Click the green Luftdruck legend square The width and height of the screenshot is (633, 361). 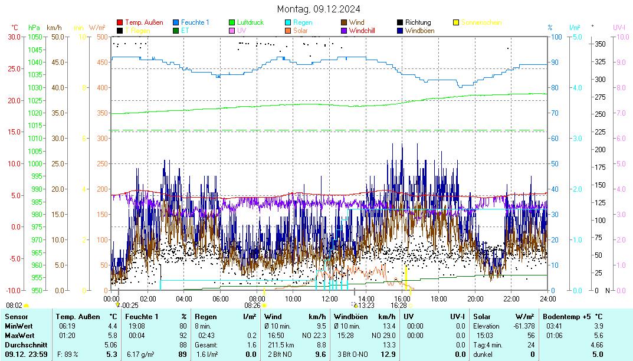coord(232,22)
